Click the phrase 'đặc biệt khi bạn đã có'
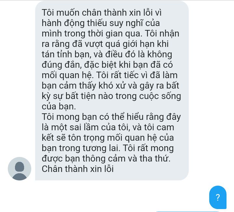Image resolution: width=234 pixels, height=212 pixels. (x=129, y=65)
